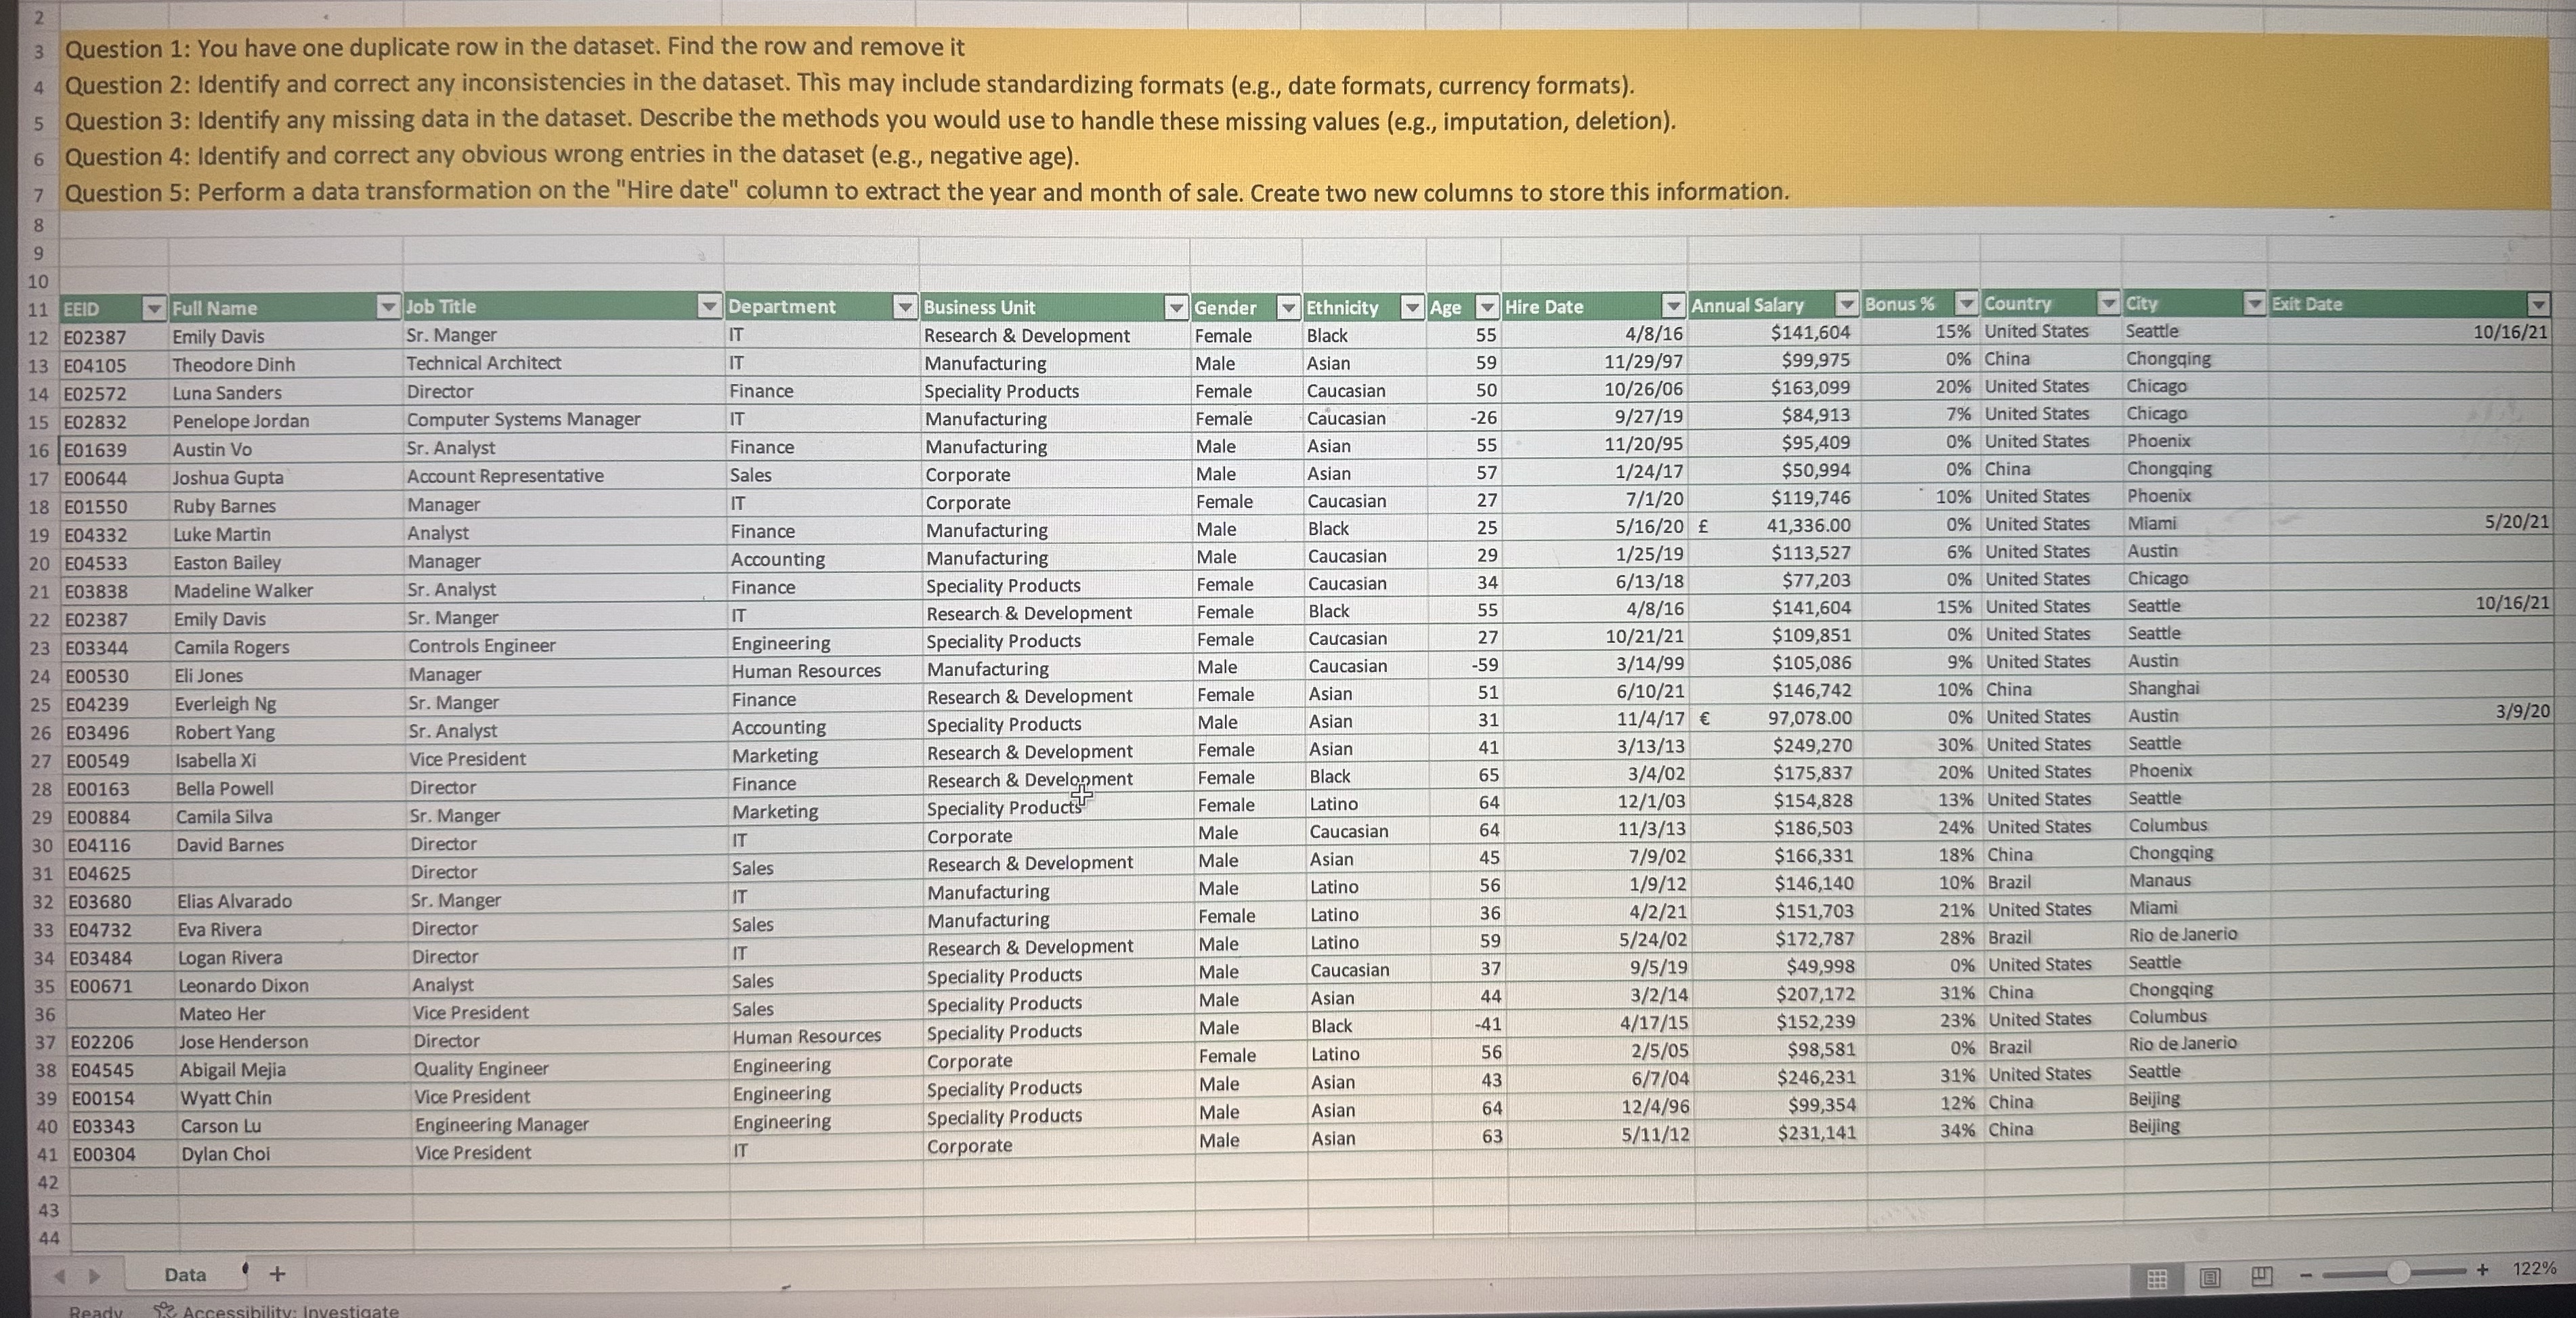Viewport: 2576px width, 1318px height.
Task: Open the Ethnicity filter dropdown
Action: pos(1412,308)
